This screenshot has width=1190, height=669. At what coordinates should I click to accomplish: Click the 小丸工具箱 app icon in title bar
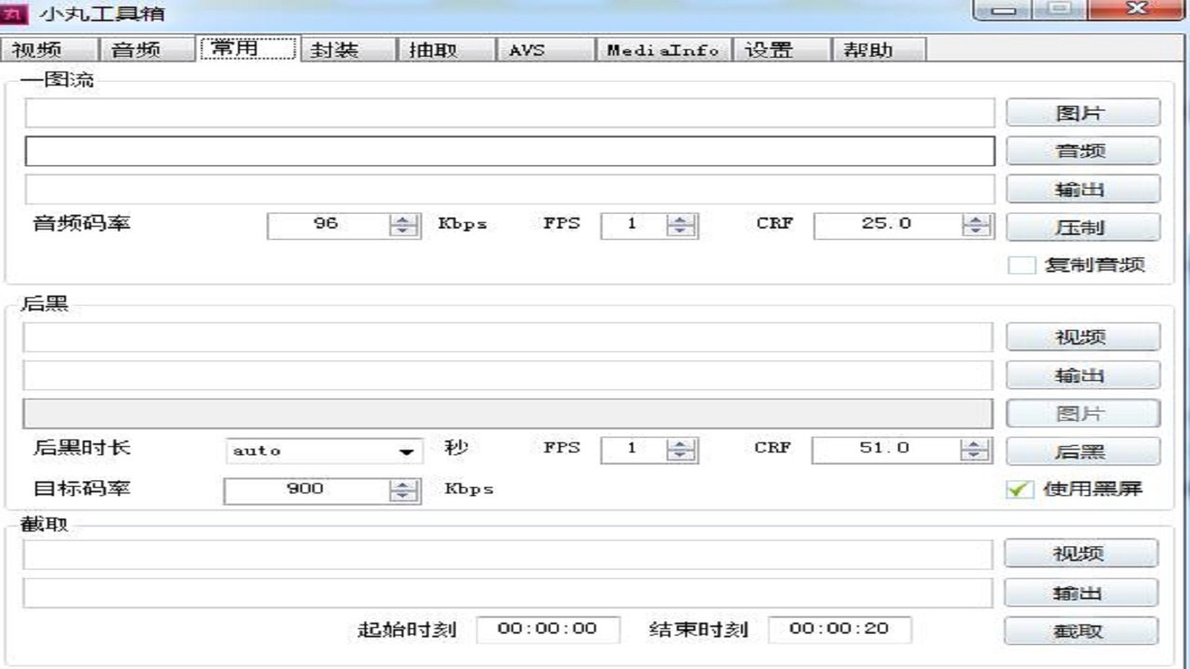point(15,13)
